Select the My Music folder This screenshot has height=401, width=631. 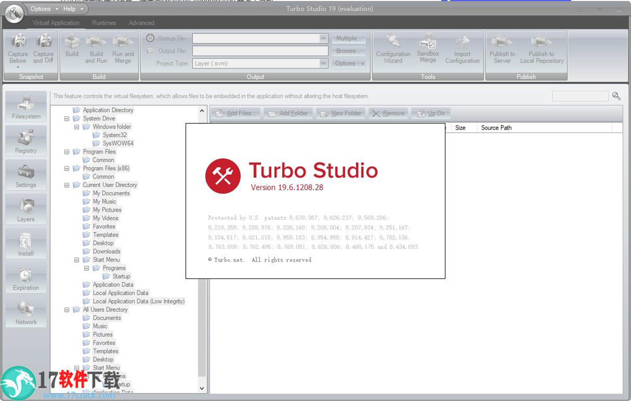click(104, 202)
